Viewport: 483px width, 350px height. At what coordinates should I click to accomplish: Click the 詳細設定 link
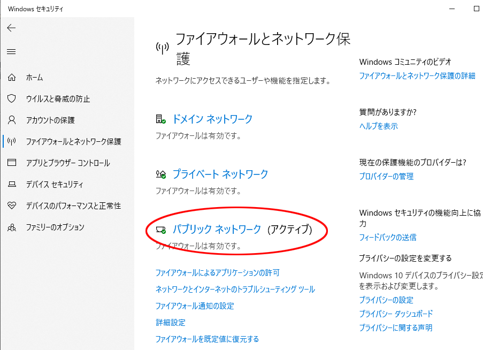pos(171,323)
